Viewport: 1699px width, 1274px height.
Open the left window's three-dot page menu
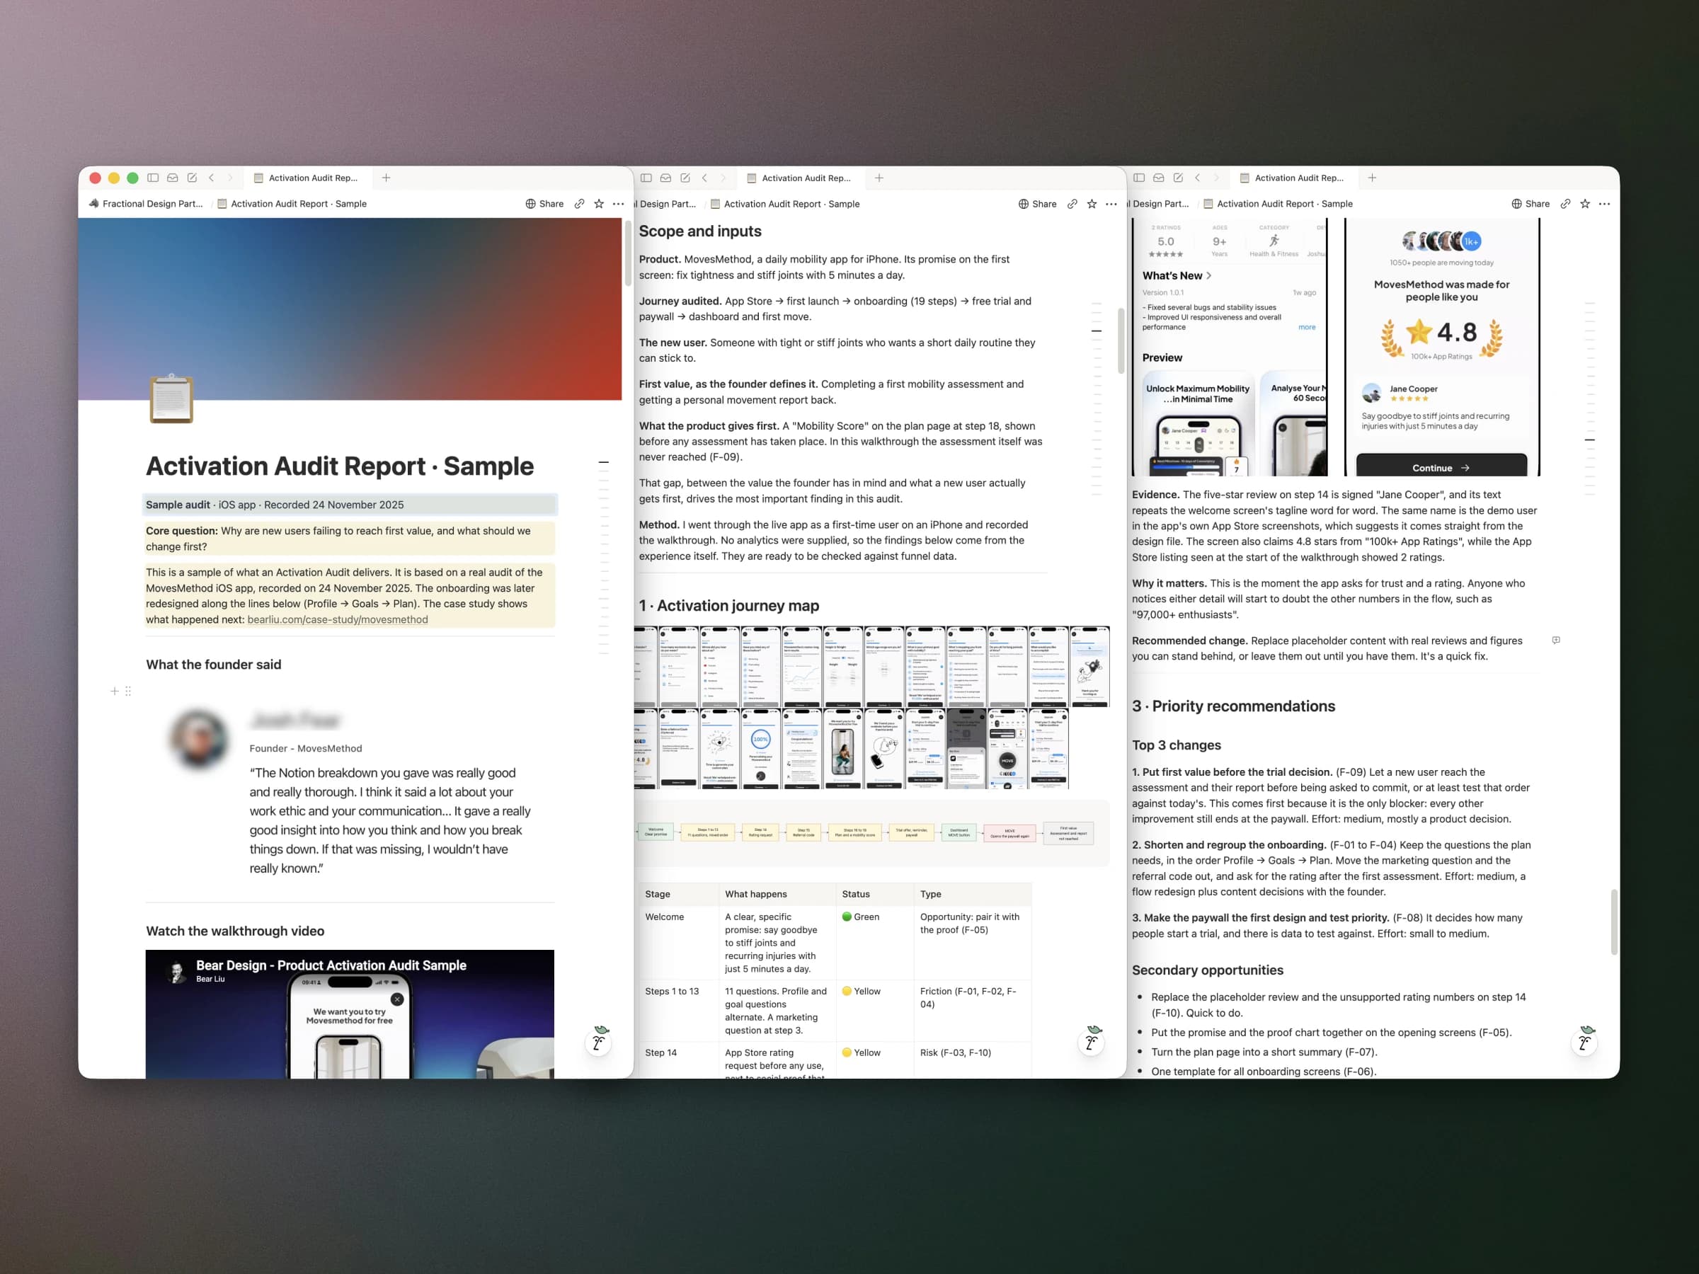(618, 204)
